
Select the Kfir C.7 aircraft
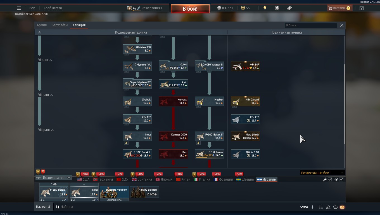[x=137, y=119]
